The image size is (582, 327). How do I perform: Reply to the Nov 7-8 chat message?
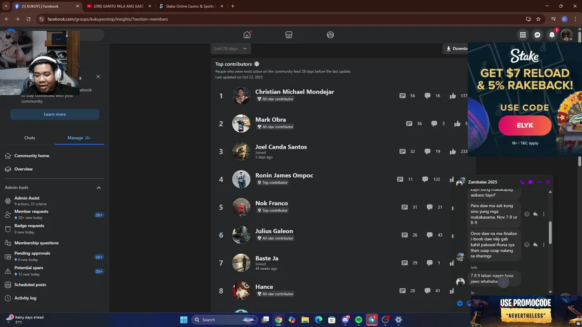pyautogui.click(x=535, y=214)
